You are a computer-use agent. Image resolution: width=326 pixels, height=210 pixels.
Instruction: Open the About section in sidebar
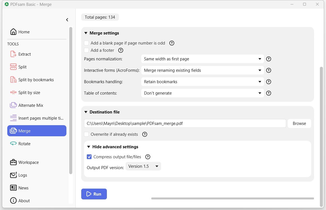click(x=24, y=201)
